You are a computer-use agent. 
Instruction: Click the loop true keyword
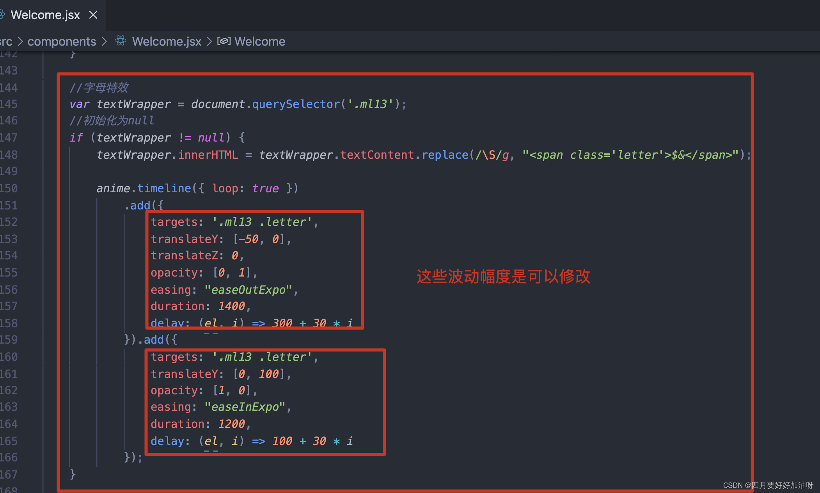pyautogui.click(x=265, y=188)
